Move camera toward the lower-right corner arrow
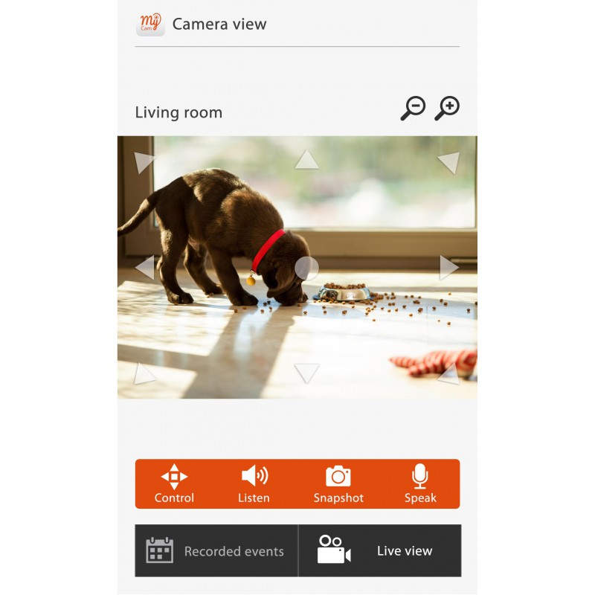This screenshot has width=595, height=595. click(449, 374)
